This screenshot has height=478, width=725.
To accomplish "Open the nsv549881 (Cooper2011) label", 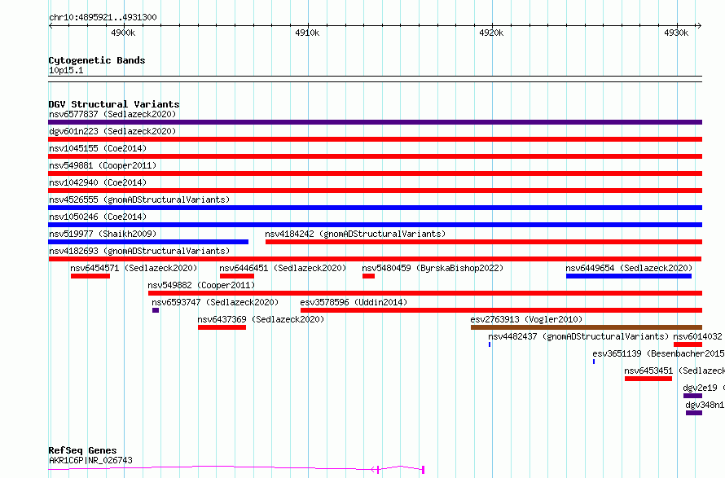I will [x=103, y=165].
